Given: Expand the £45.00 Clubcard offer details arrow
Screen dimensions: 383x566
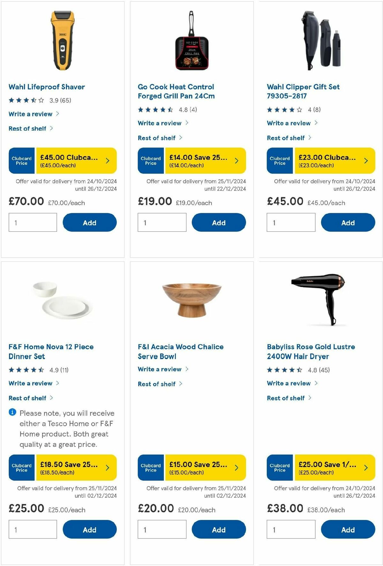Looking at the screenshot, I should 108,161.
